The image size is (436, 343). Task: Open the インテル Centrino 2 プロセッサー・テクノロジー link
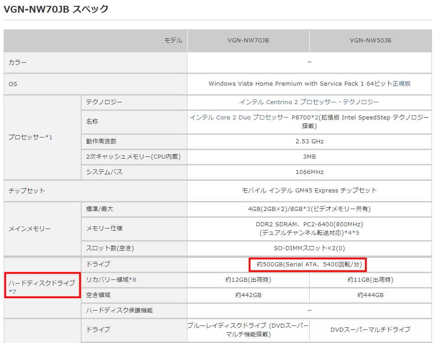309,102
